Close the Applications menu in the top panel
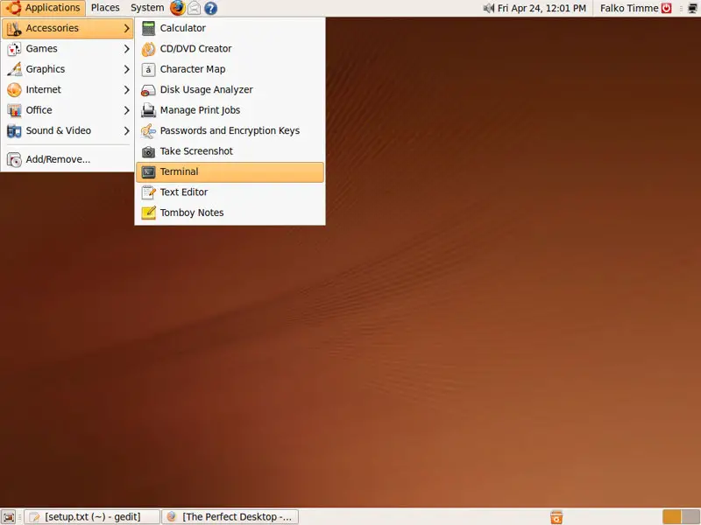Viewport: 701px width, 525px height. pyautogui.click(x=43, y=8)
